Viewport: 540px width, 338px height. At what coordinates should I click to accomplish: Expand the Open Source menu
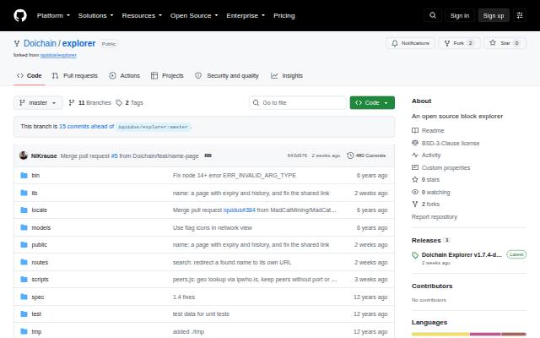pos(194,15)
